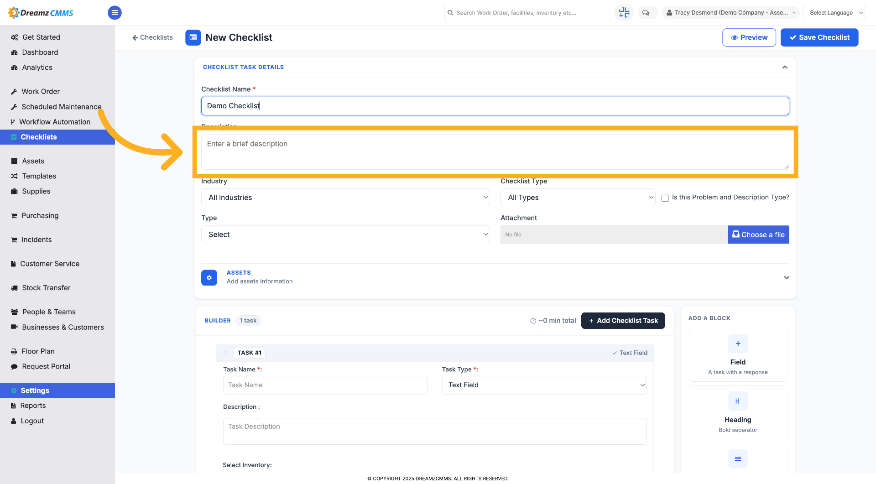876x484 pixels.
Task: Click the Preview button
Action: [x=749, y=37]
